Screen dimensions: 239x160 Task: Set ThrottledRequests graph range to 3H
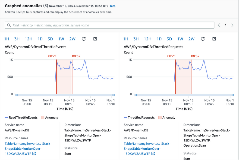[x=136, y=39]
